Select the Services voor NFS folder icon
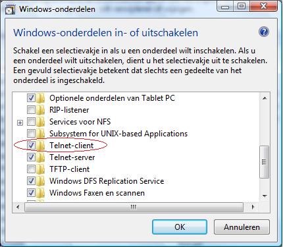Screen dimensions: 283x247 click(41, 122)
